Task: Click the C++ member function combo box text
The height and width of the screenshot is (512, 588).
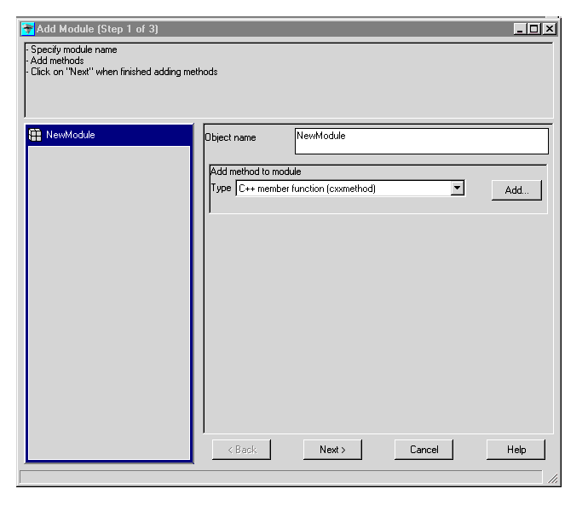Action: coord(342,189)
